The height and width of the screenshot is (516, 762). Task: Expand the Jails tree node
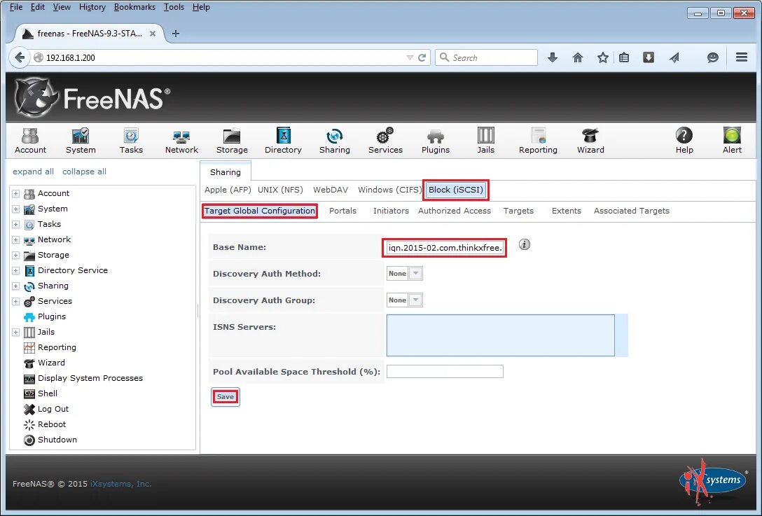pos(15,333)
